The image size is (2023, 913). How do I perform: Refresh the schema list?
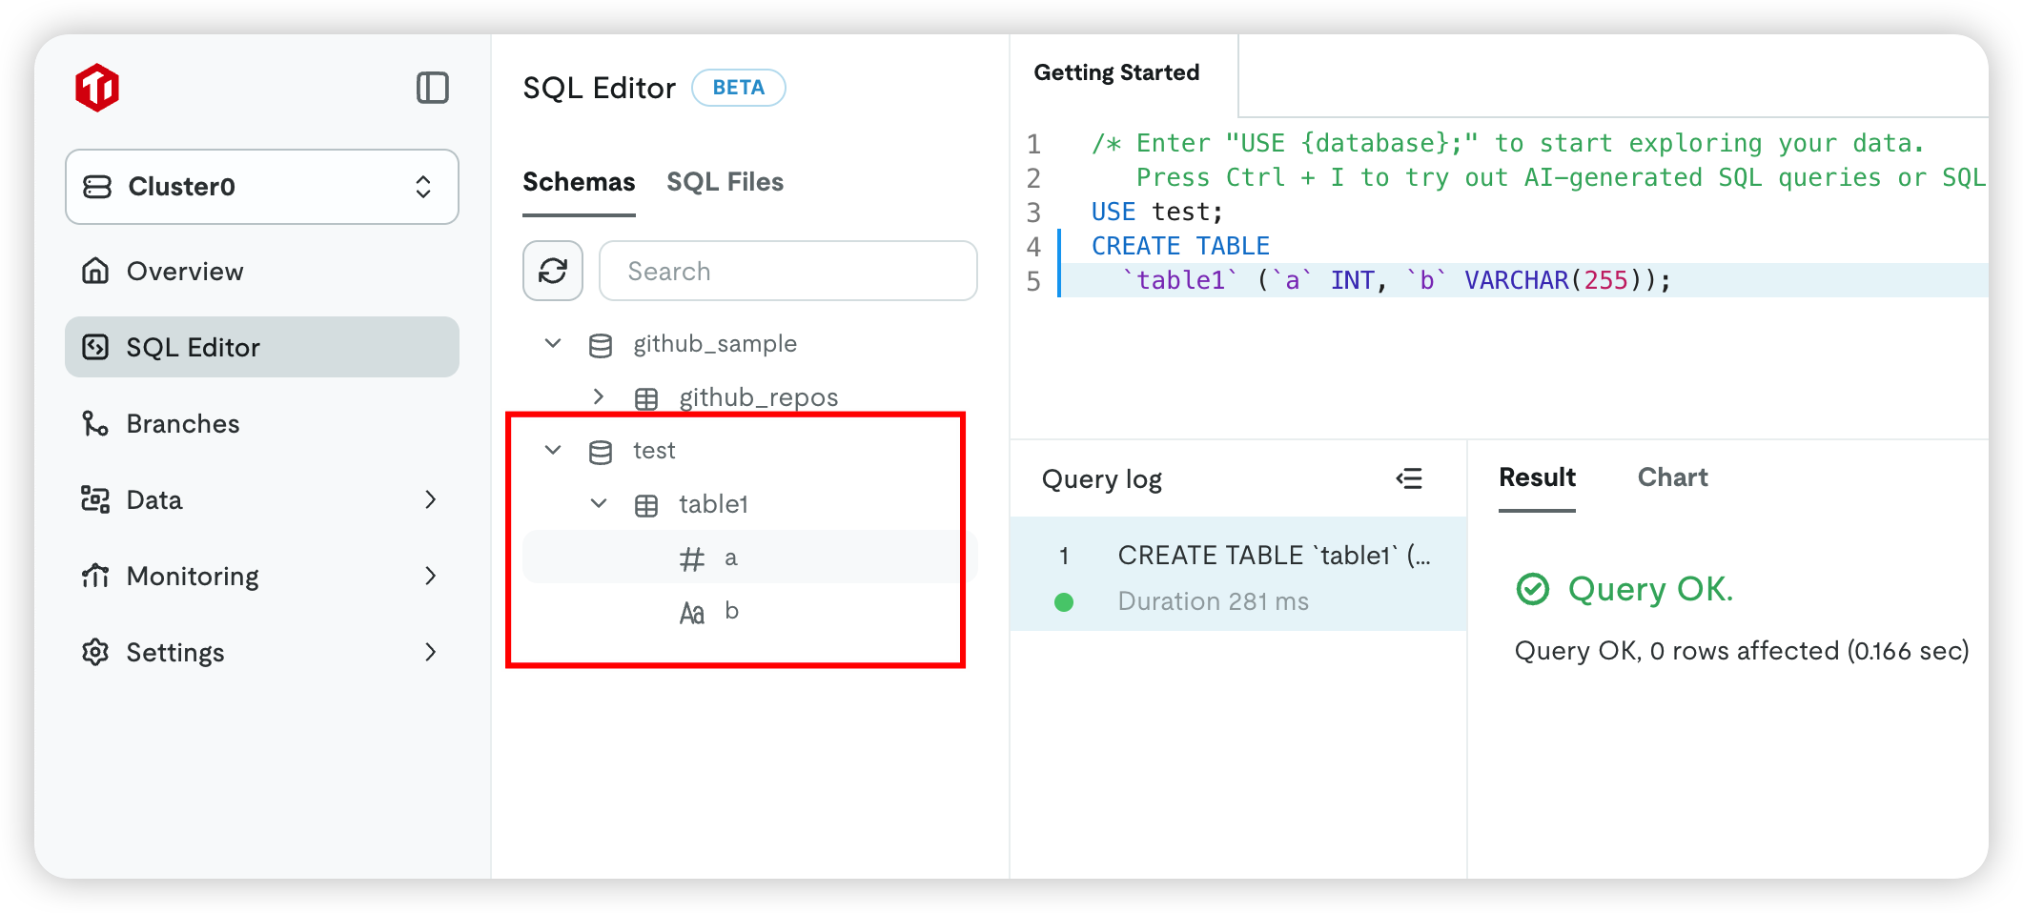[552, 272]
